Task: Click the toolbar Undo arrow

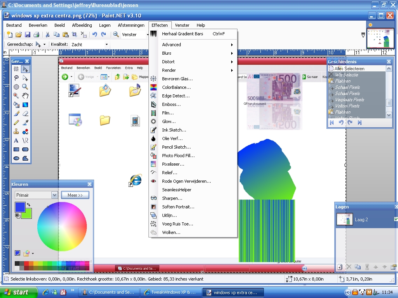Action: tap(95, 35)
